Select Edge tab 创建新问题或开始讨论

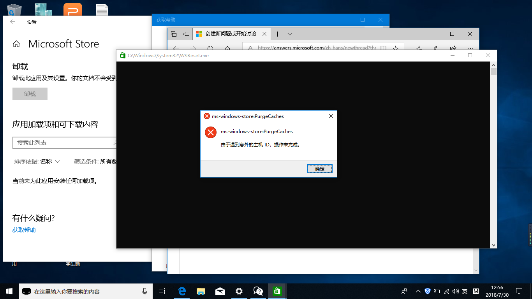click(231, 34)
